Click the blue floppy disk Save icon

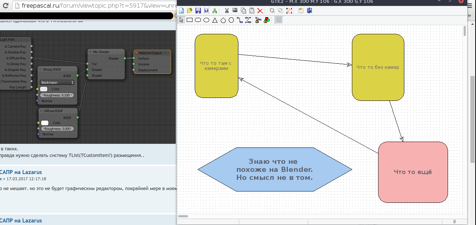point(198,11)
